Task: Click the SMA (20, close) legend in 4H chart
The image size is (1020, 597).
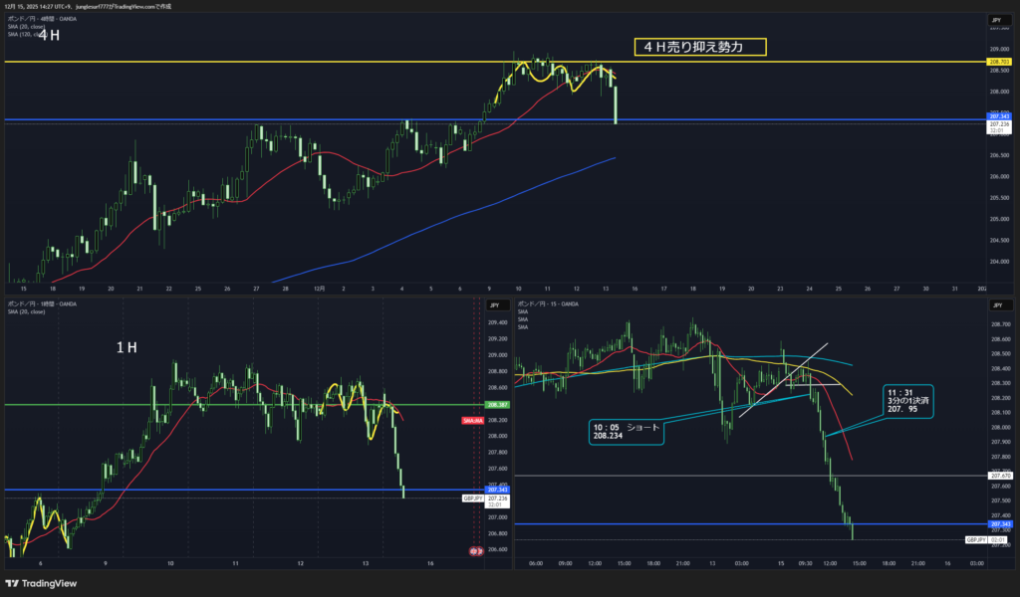Action: (26, 26)
